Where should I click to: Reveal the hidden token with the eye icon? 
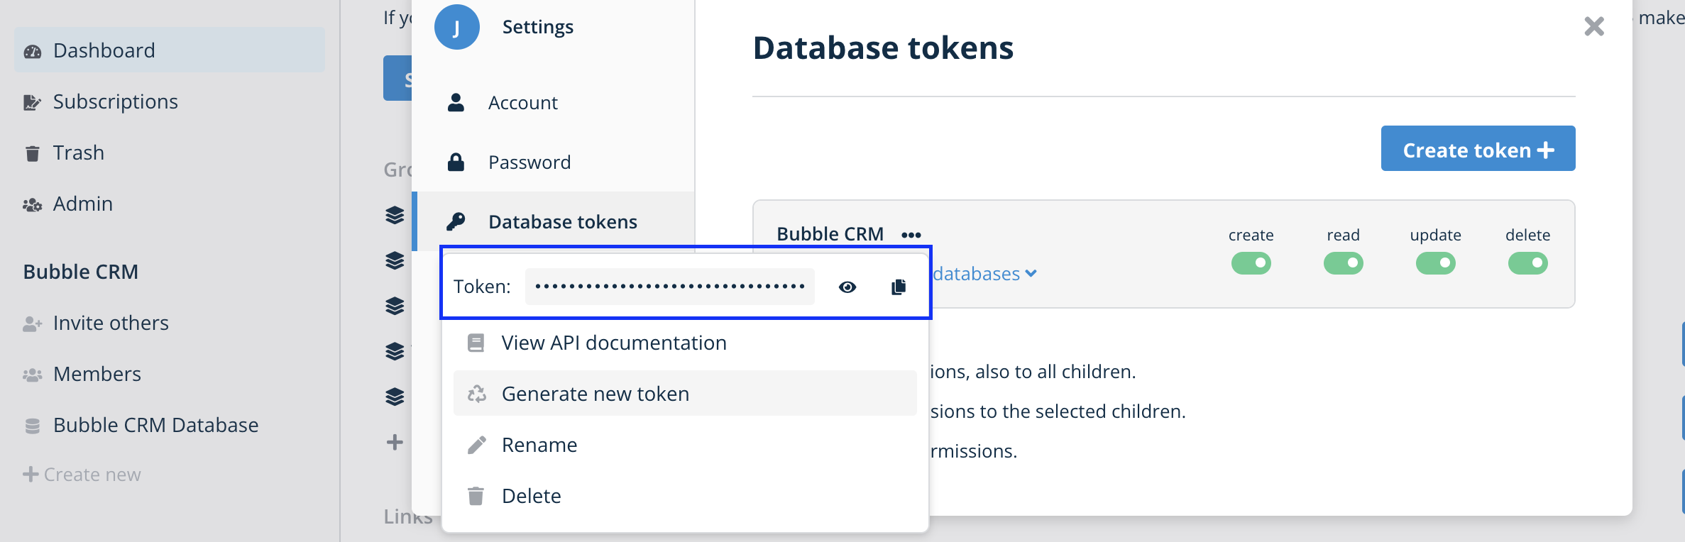tap(847, 287)
